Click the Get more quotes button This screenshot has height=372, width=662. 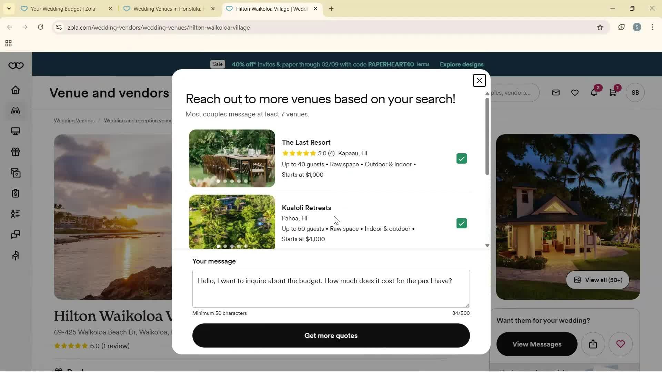click(x=331, y=335)
